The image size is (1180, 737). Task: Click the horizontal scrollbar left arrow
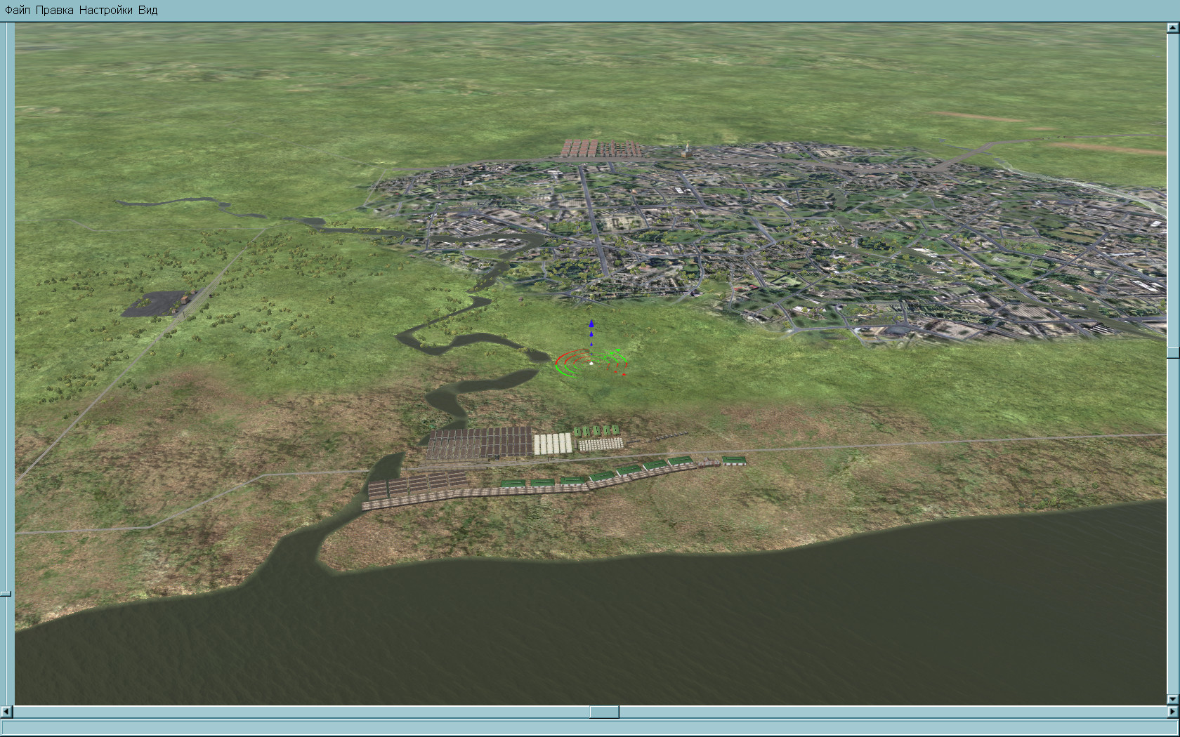click(x=7, y=712)
